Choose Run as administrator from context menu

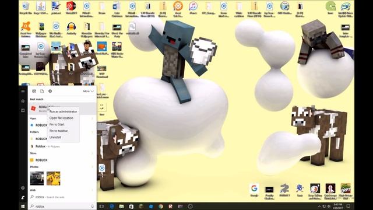[x=63, y=111]
